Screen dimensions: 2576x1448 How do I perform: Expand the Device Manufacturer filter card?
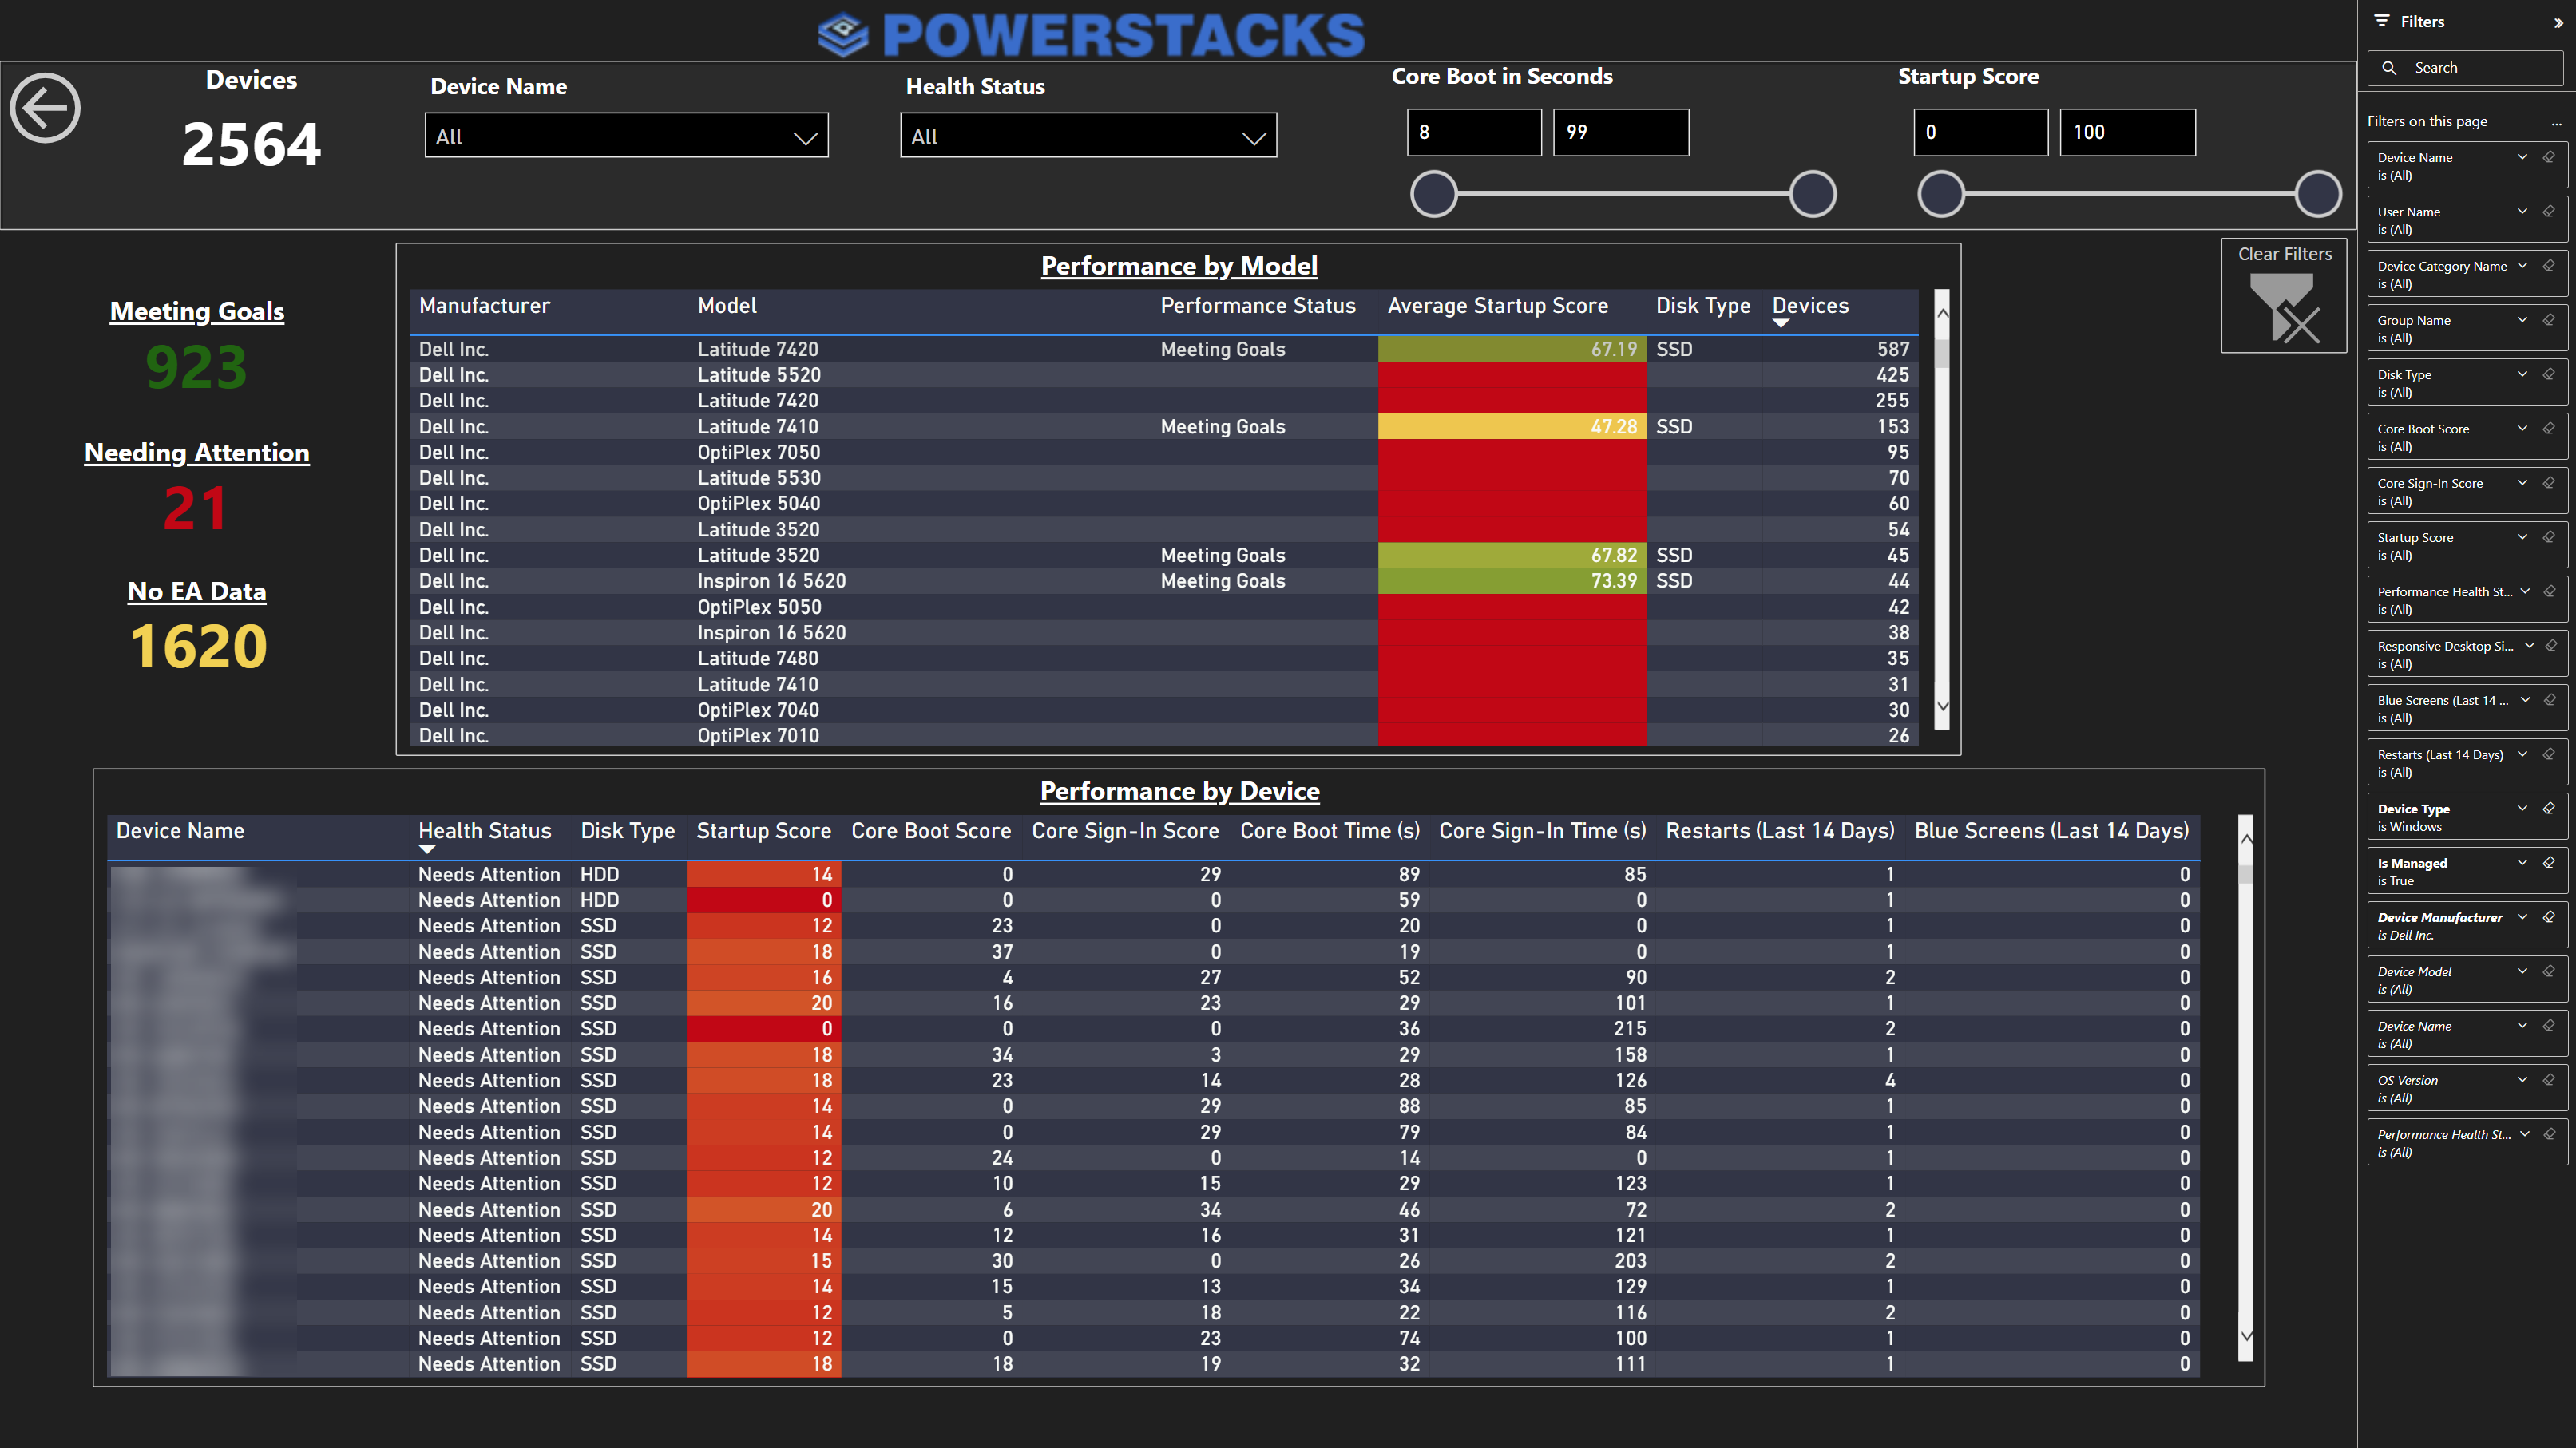[x=2522, y=916]
